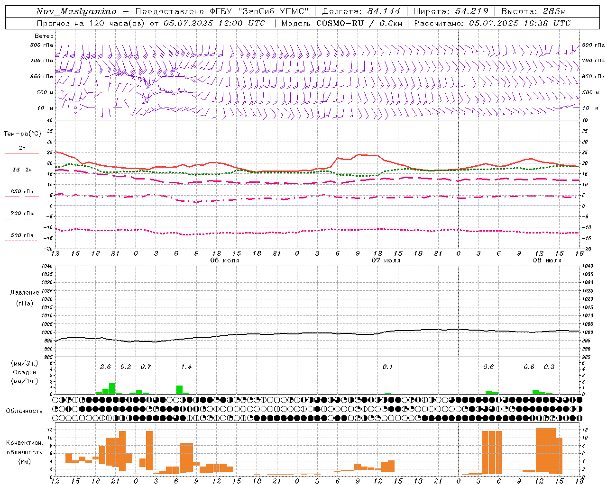
Task: Click the 0.1 precipitation total
Action: tap(388, 367)
